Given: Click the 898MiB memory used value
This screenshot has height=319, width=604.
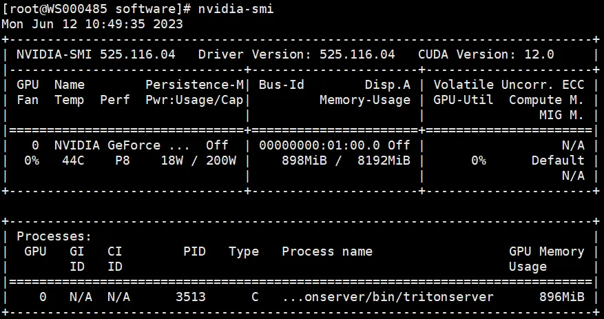Looking at the screenshot, I should click(x=304, y=161).
